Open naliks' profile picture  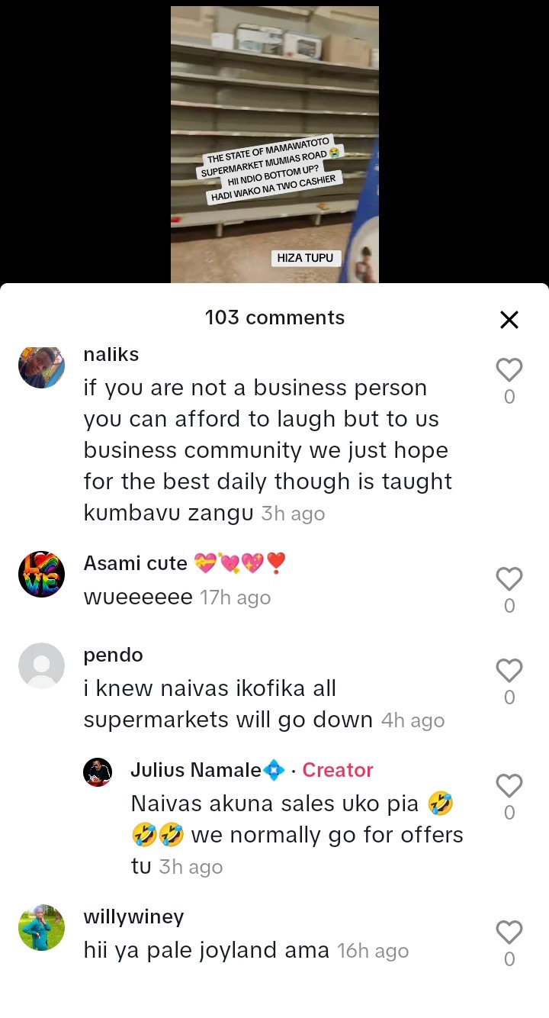click(x=41, y=366)
